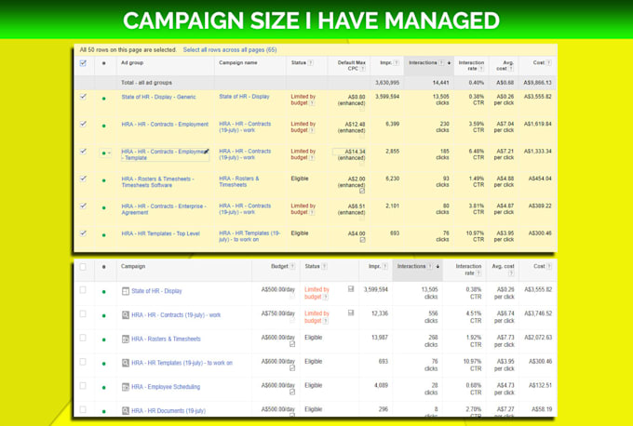The height and width of the screenshot is (426, 633).
Task: Click the green status dot for HRA - Rosters & Timesheets - Timesheets Software
Action: click(x=104, y=180)
